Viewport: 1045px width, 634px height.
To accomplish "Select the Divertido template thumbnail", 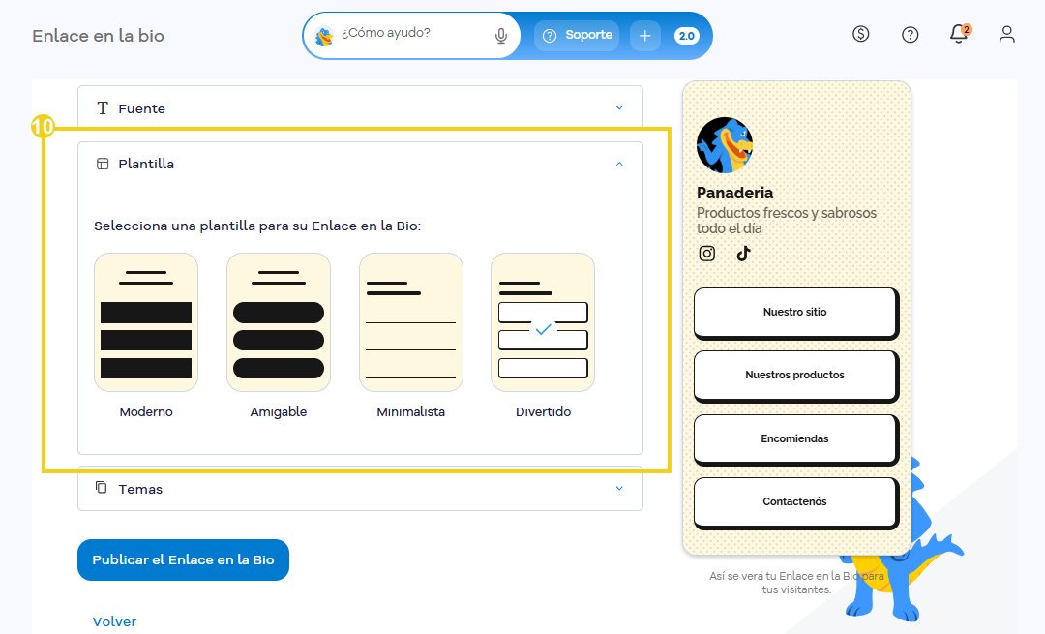I will tap(543, 322).
